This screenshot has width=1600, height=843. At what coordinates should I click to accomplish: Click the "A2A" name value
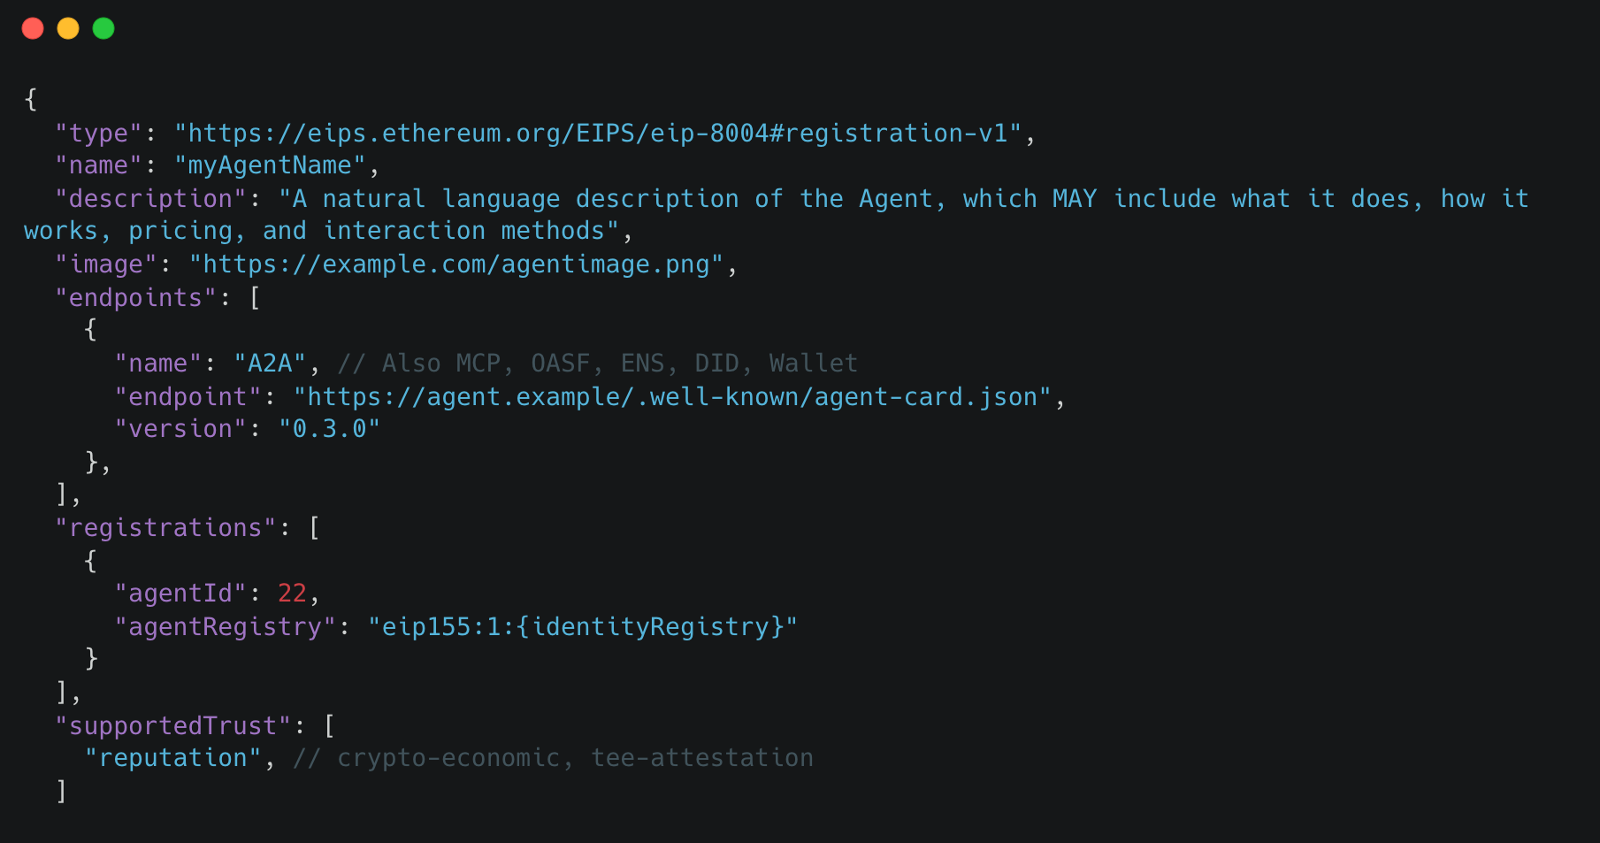(x=270, y=364)
